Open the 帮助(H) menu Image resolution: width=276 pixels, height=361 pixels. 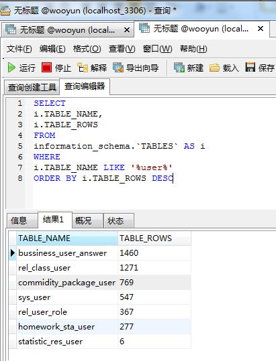pos(193,49)
